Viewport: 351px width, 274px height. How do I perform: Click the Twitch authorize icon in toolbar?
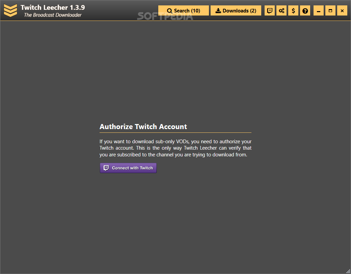coord(270,10)
